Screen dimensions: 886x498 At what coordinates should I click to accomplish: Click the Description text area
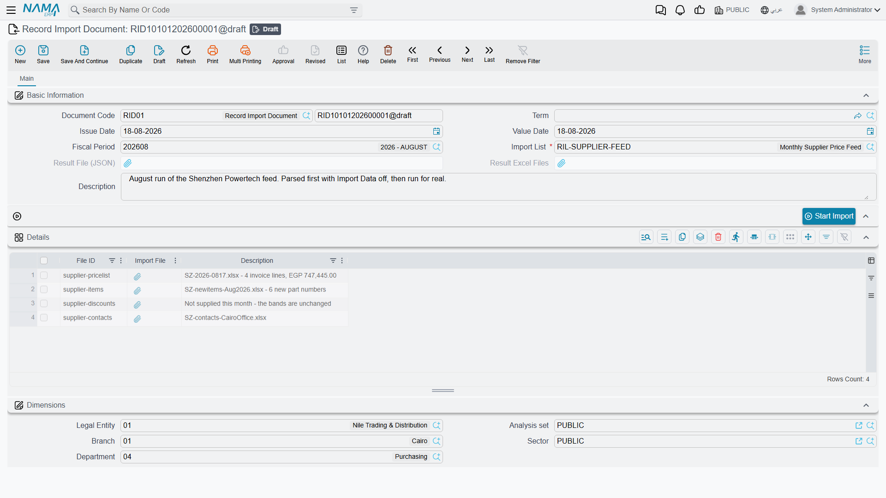pos(498,187)
